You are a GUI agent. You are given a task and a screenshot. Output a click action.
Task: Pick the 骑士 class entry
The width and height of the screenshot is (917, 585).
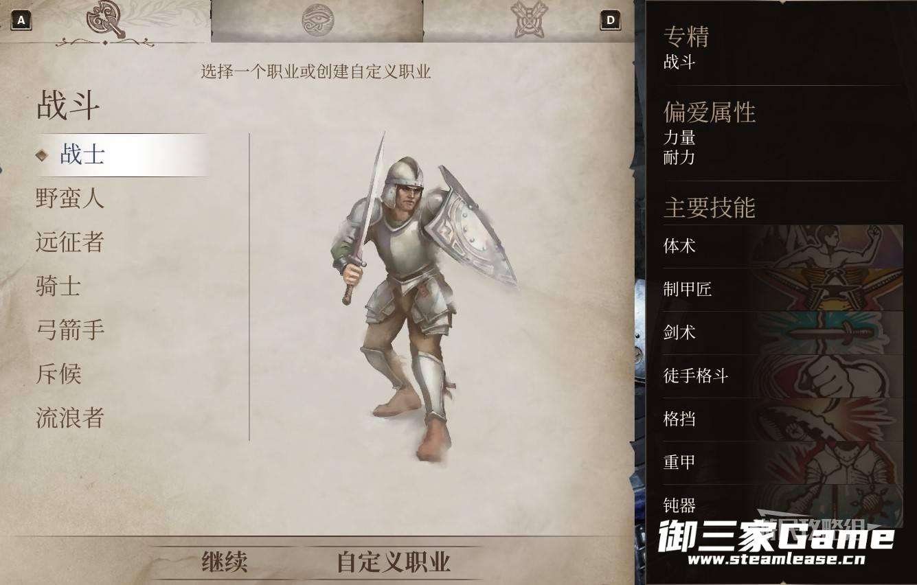[58, 286]
